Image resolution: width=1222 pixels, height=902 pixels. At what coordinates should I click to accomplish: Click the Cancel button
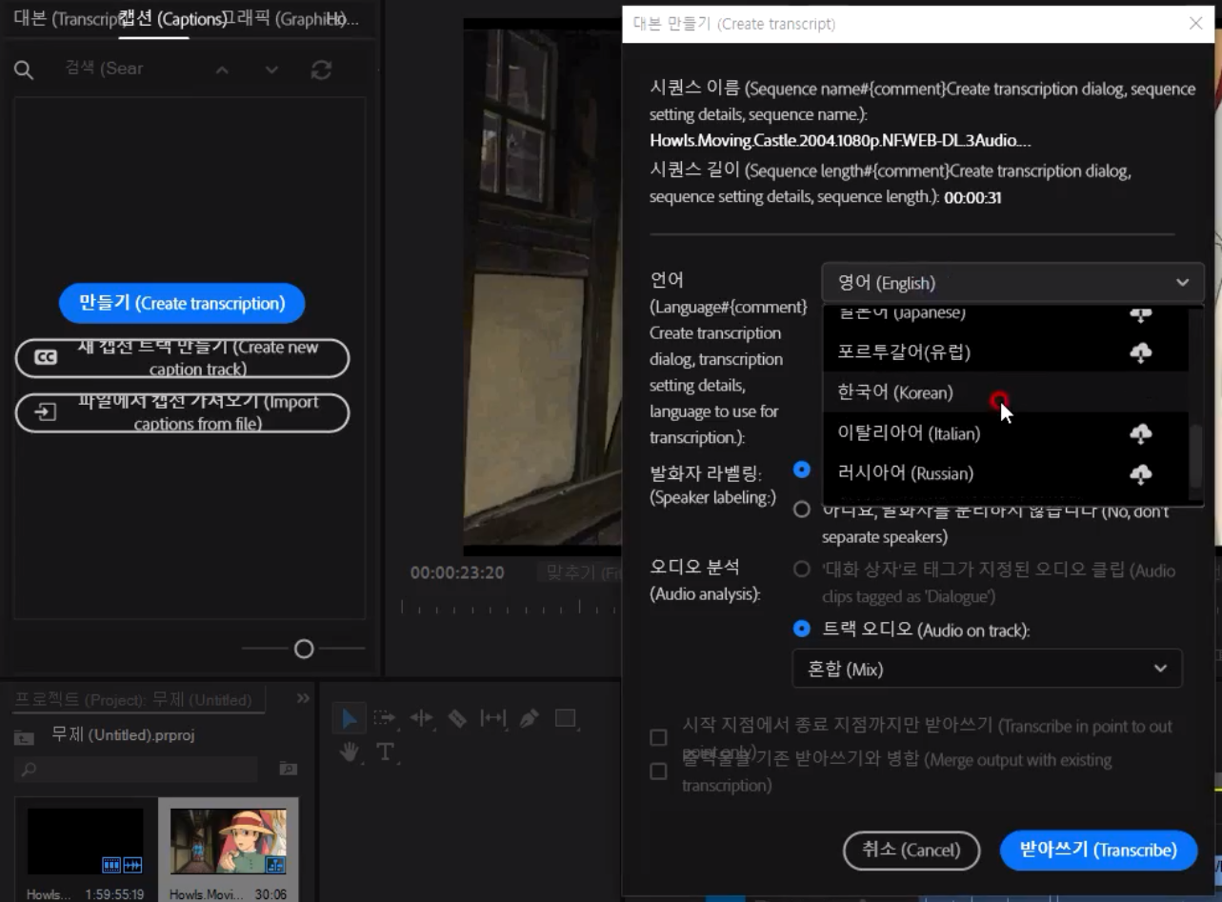911,850
